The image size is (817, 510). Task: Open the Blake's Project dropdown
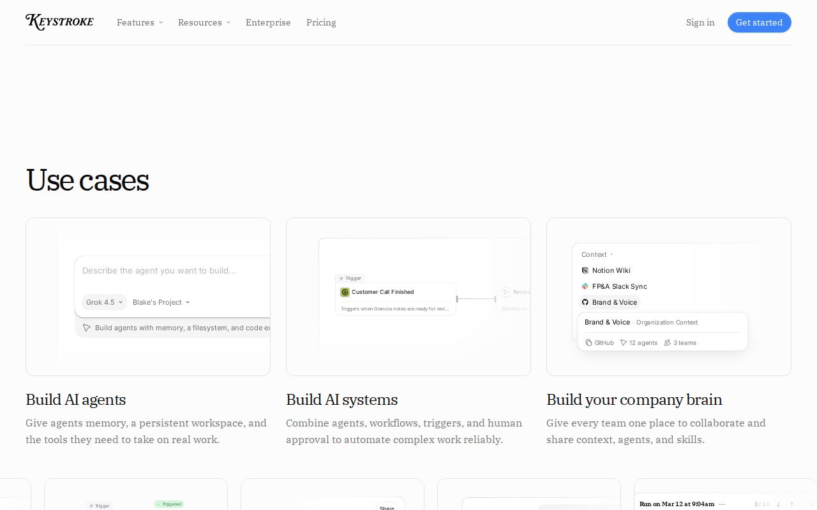(x=161, y=302)
